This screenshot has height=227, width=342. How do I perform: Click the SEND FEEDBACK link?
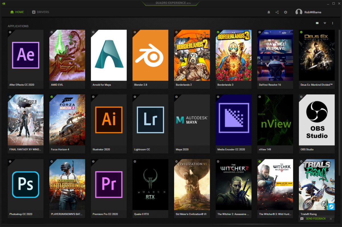(316, 219)
